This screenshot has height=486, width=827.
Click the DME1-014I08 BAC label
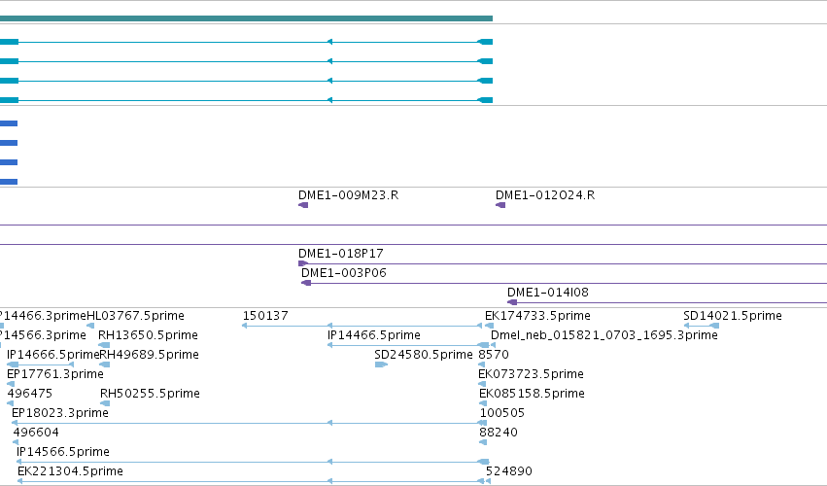547,293
